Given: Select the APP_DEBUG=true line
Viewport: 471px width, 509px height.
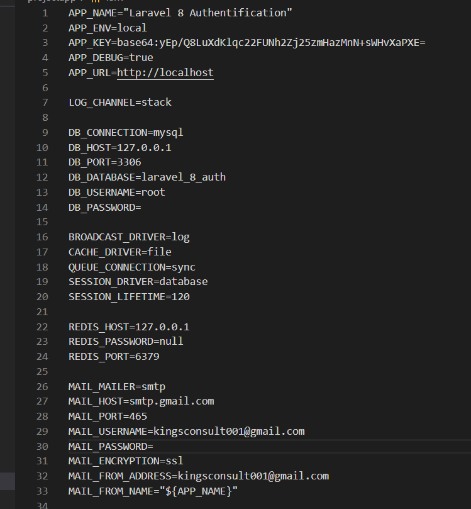Looking at the screenshot, I should [111, 58].
